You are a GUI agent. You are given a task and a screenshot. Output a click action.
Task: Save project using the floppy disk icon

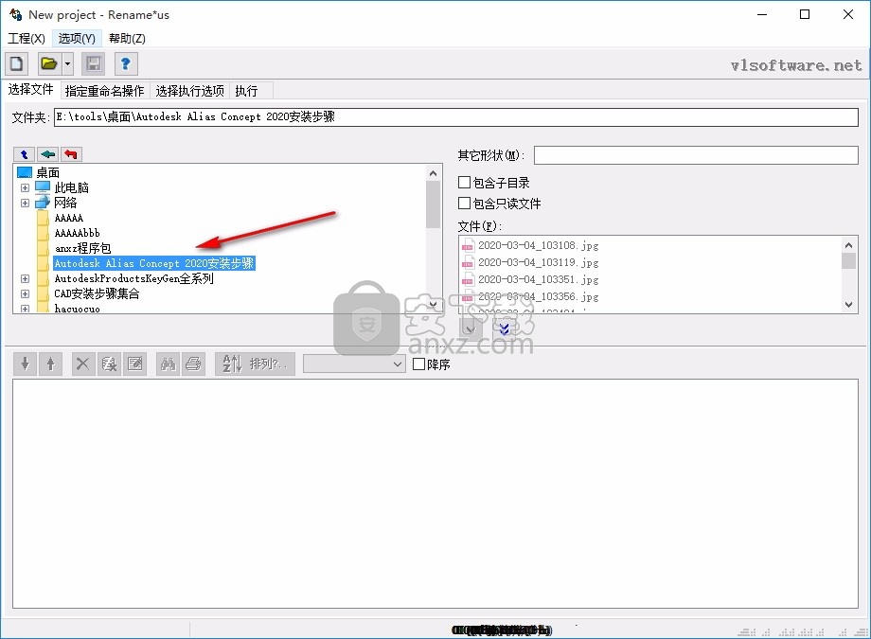94,64
